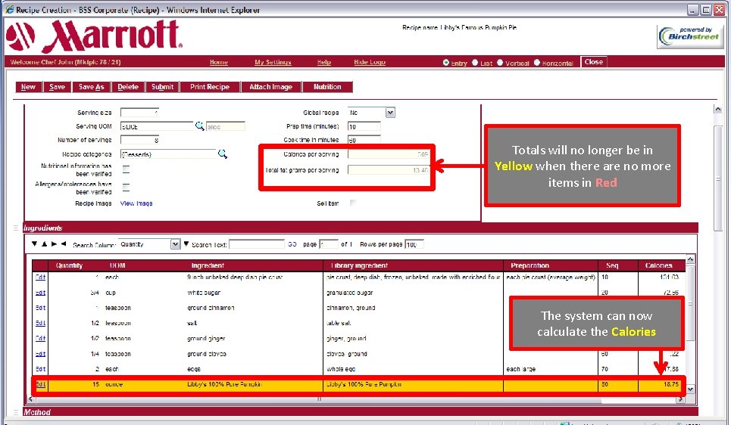Submit the recipe with Submit button
This screenshot has height=425, width=731.
[162, 87]
